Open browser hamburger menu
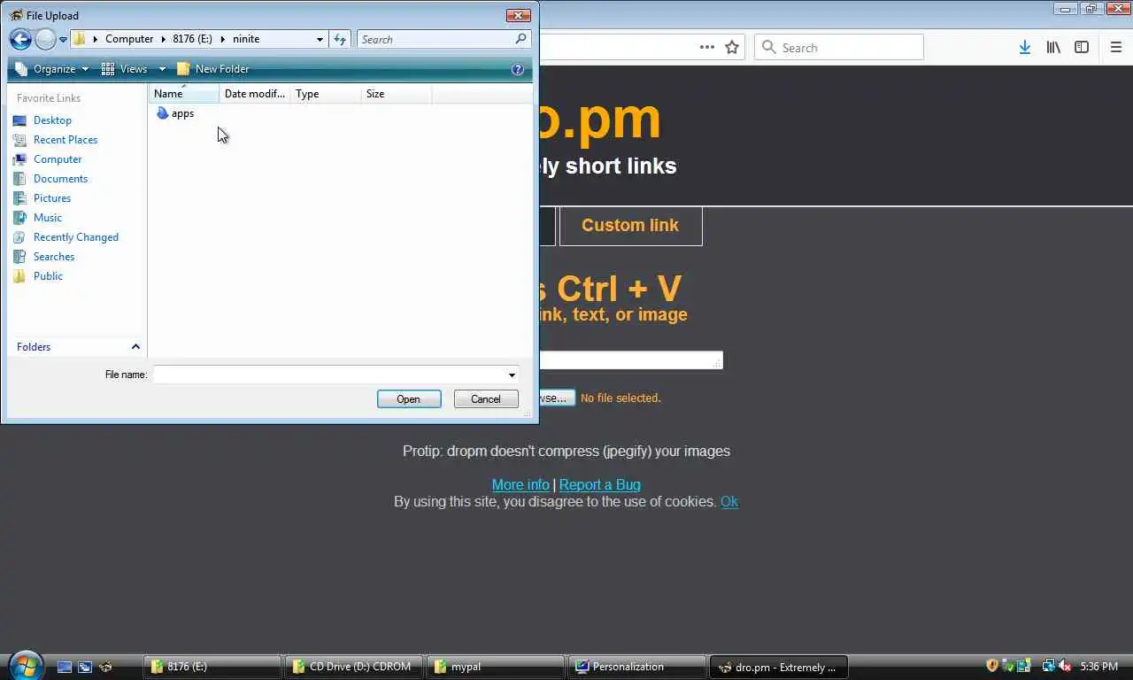 (x=1116, y=48)
